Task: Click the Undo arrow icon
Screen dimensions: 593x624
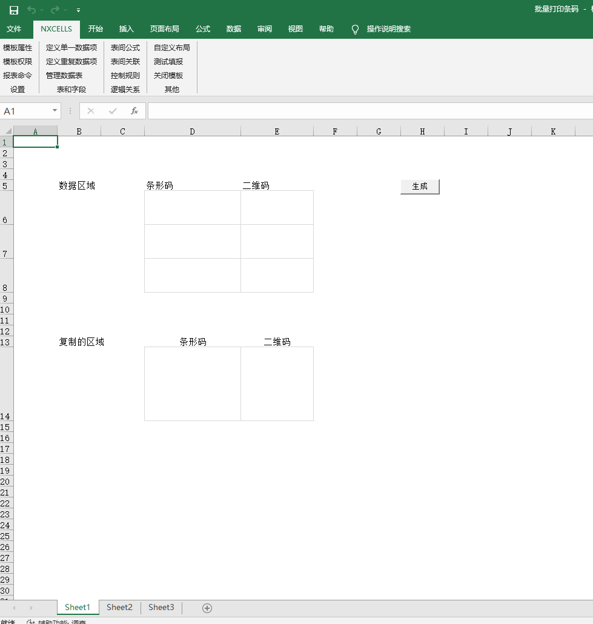Action: coord(31,10)
